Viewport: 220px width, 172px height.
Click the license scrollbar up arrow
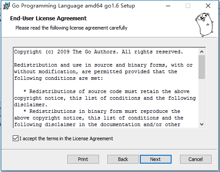coord(202,52)
